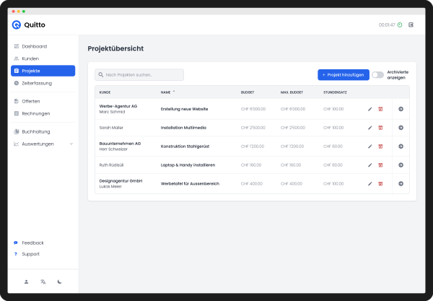
Task: Open details arrow for Konstruktion Stahlgerüst
Action: pyautogui.click(x=401, y=146)
